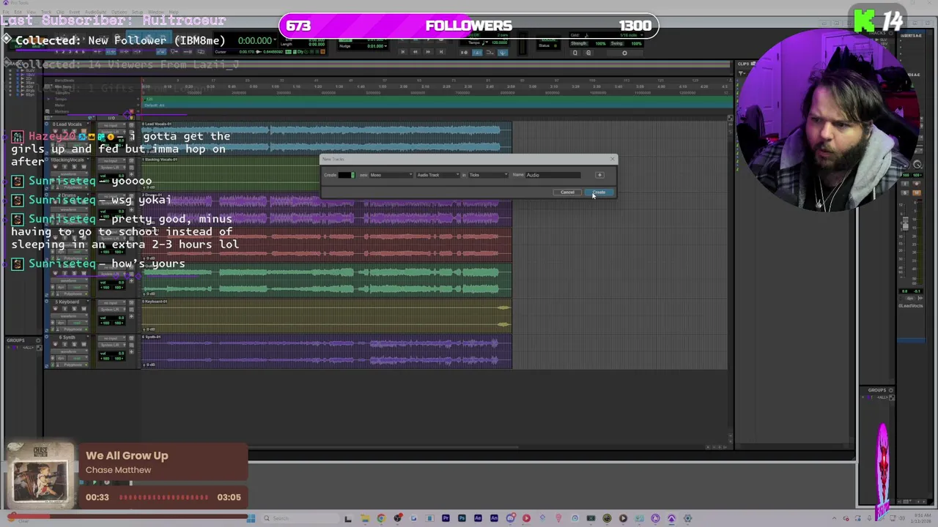
Task: Click the track Name field containing Audio
Action: 553,175
